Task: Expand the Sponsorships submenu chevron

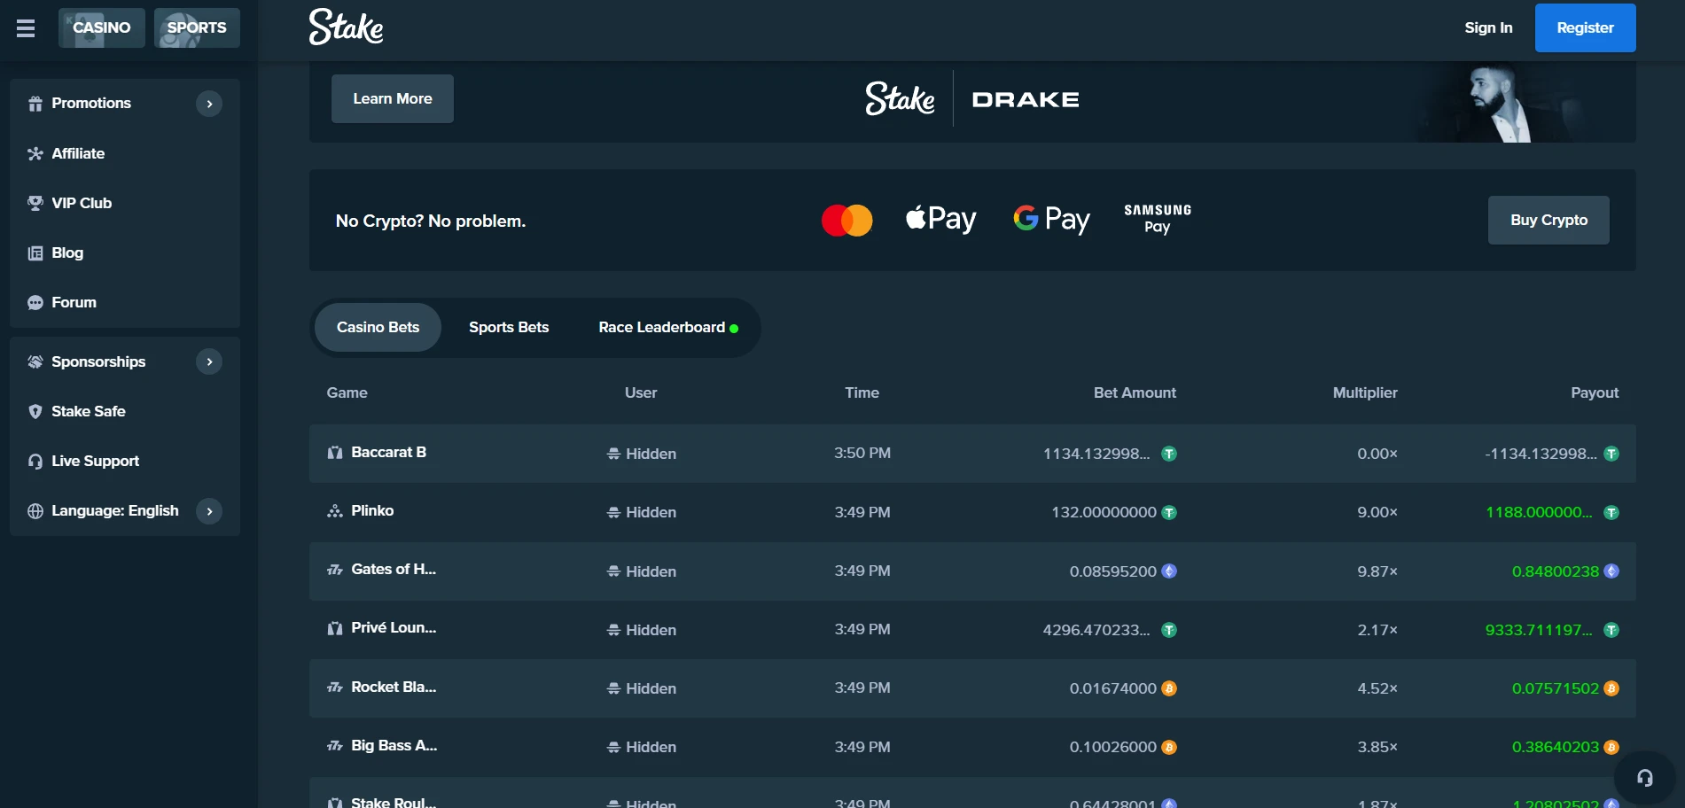Action: (209, 361)
